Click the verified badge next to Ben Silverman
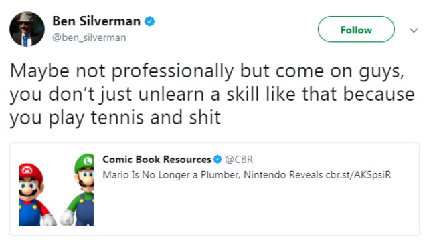Viewport: 435px width, 243px height. click(150, 21)
